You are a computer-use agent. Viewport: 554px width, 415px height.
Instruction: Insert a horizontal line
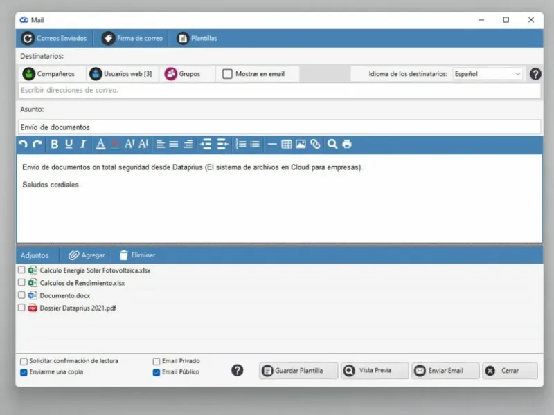coord(272,144)
